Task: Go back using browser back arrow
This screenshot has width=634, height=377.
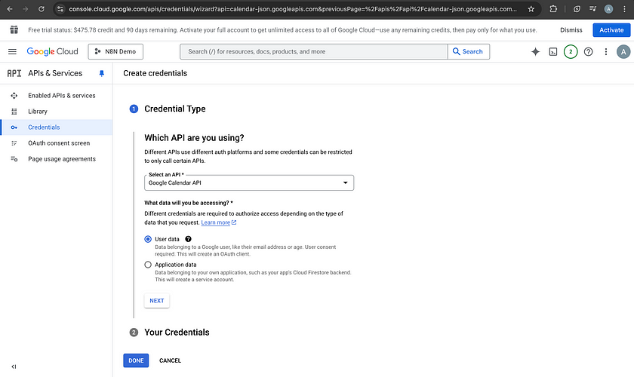Action: click(x=10, y=9)
